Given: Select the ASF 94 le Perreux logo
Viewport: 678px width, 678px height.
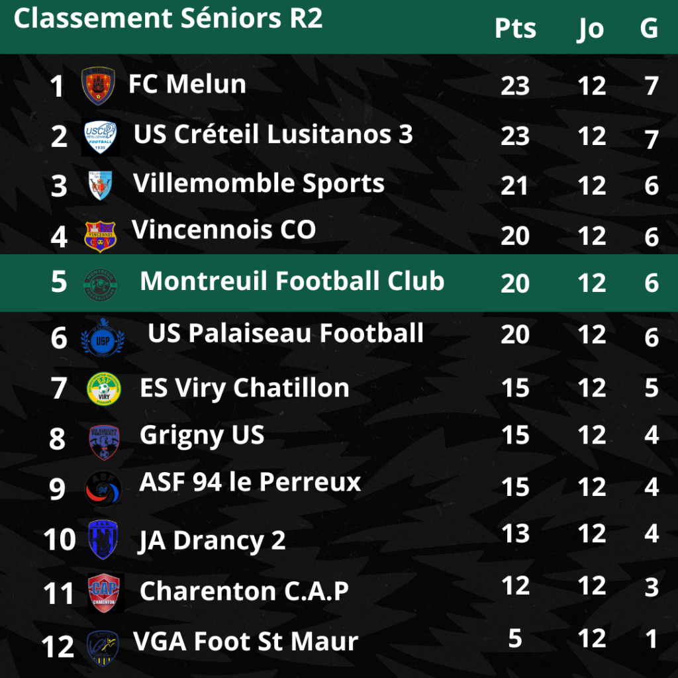Looking at the screenshot, I should pyautogui.click(x=103, y=489).
